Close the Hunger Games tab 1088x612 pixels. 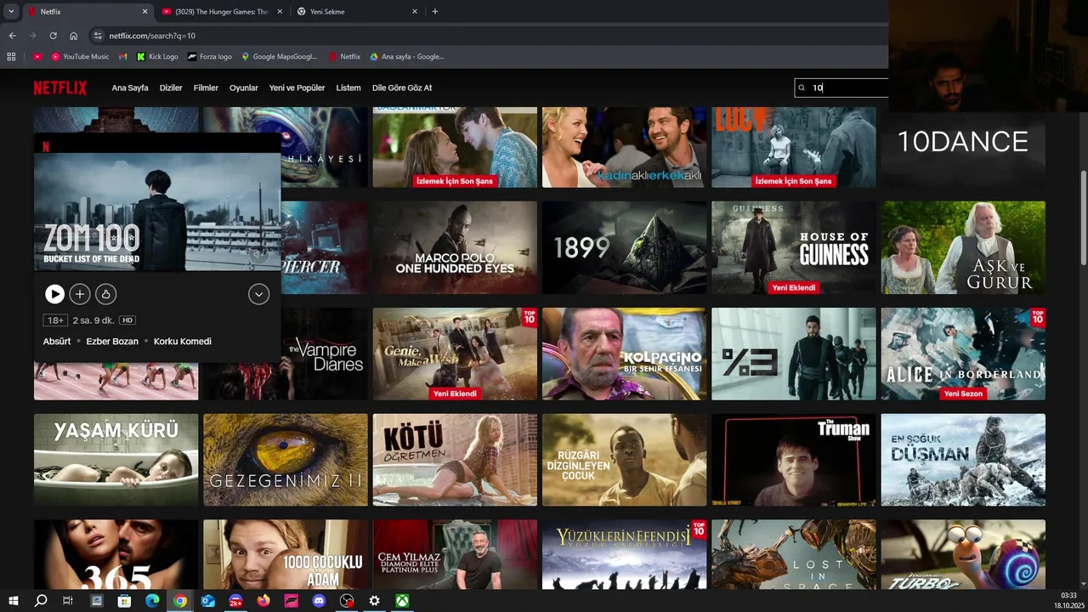pos(280,12)
